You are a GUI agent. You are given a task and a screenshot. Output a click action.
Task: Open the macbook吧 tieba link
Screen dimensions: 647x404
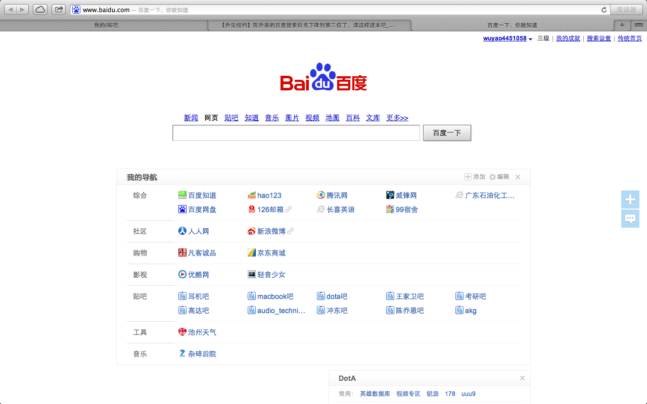click(x=275, y=296)
